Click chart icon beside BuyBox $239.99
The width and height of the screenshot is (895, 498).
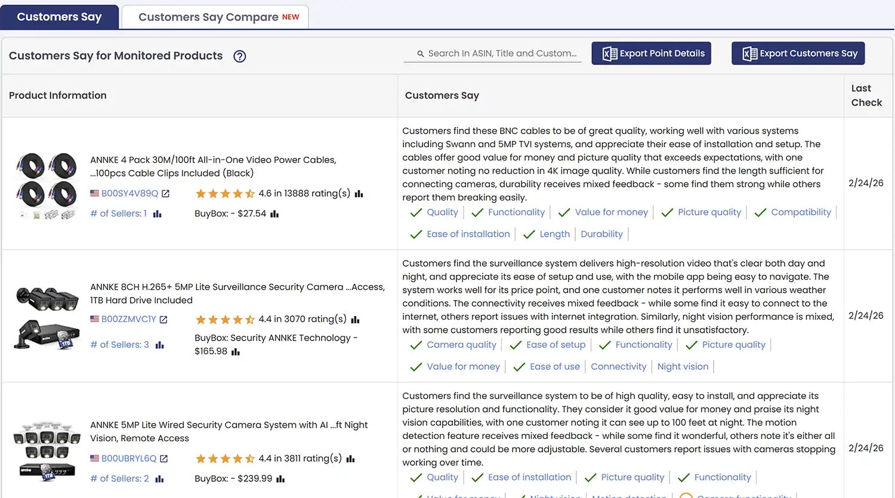pyautogui.click(x=280, y=479)
